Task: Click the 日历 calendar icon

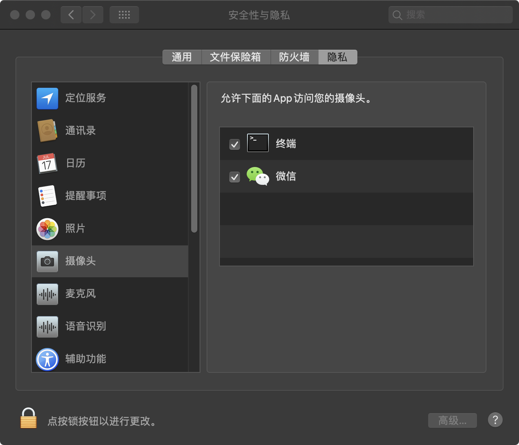Action: tap(47, 163)
